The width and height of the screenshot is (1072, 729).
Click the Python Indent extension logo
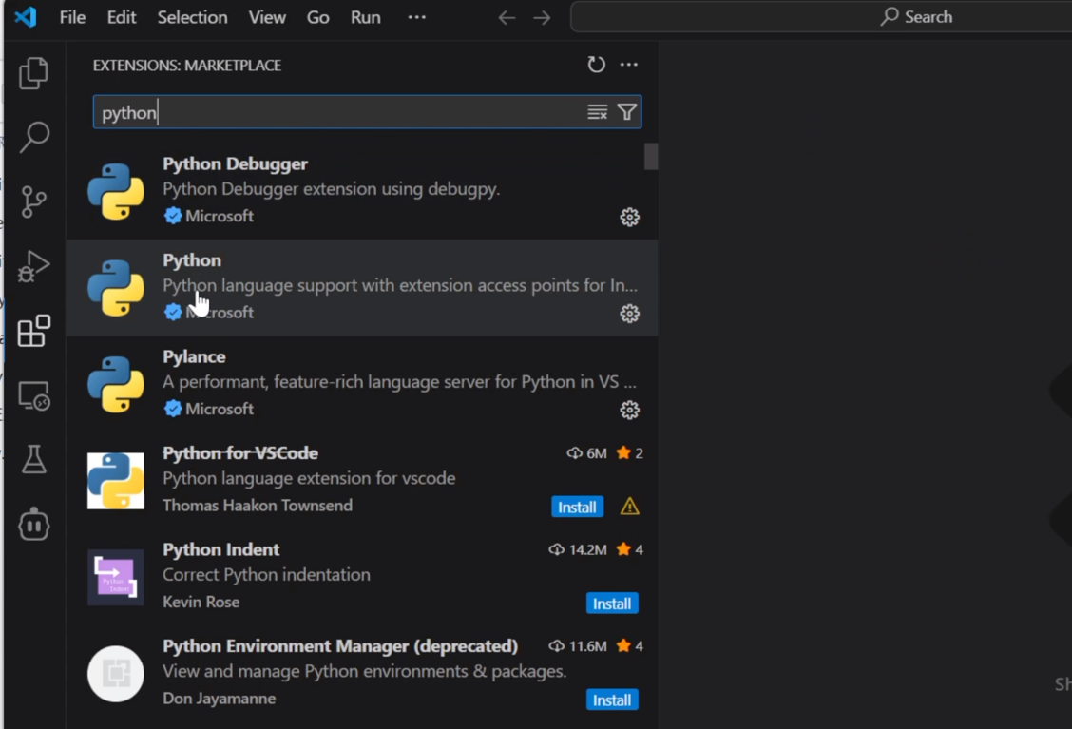pyautogui.click(x=116, y=577)
